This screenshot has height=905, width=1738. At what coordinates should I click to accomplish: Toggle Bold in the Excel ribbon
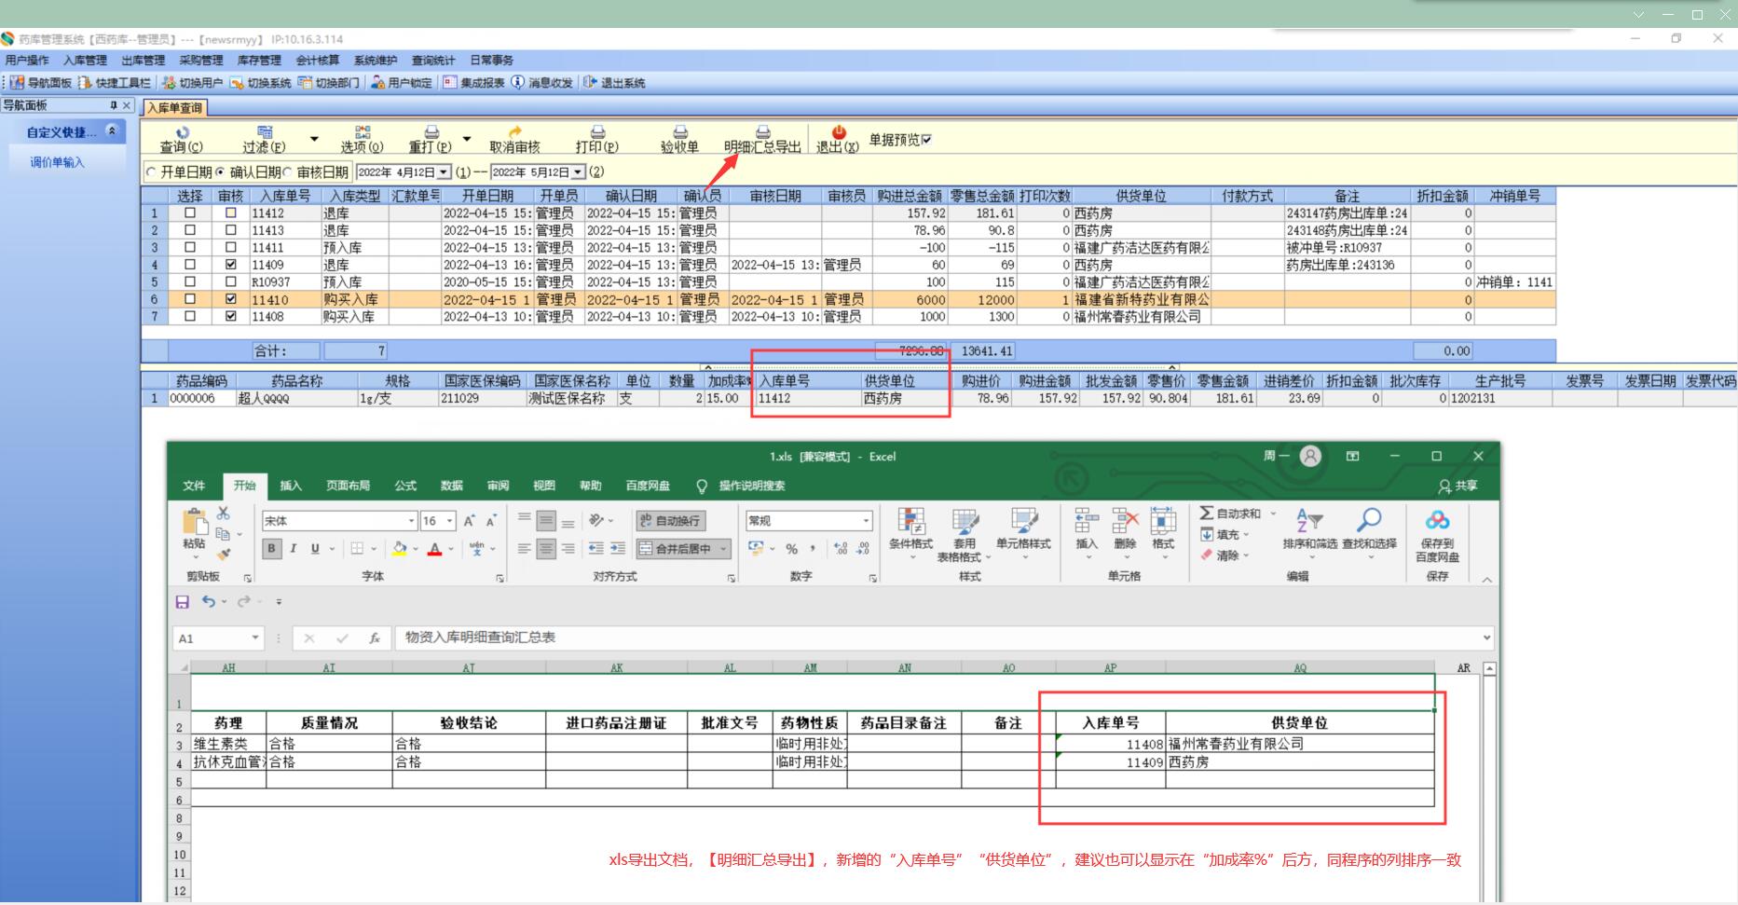[271, 549]
